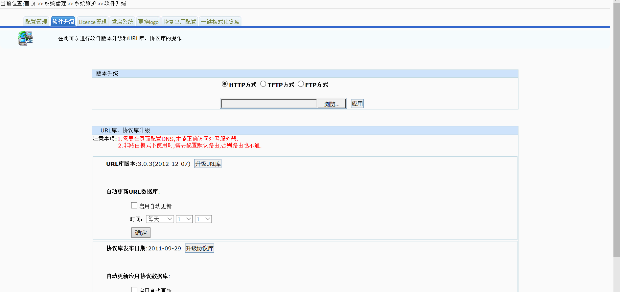Open the last time dropdown in 时间 row
Screen dimensions: 620x292
(x=203, y=219)
